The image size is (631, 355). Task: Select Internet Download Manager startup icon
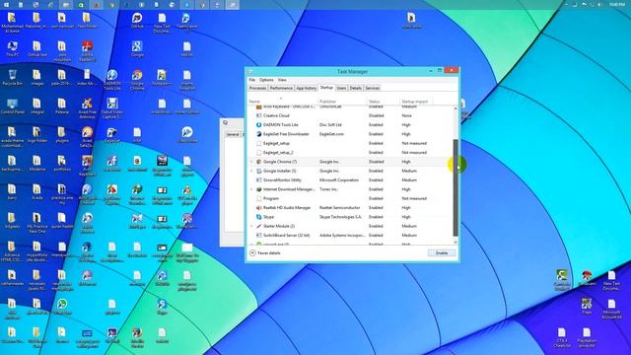pyautogui.click(x=258, y=189)
